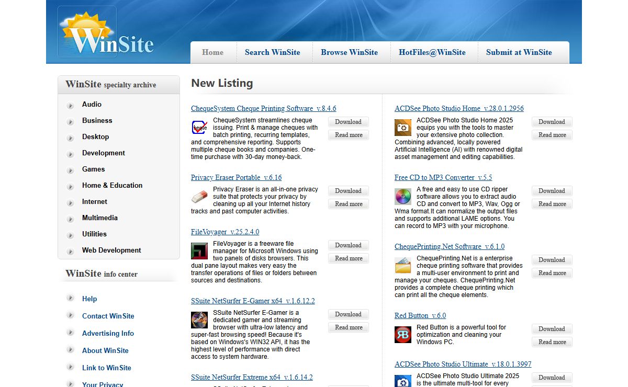This screenshot has height=387, width=628.
Task: Open FileVoyager v.25.2.4.0 title link
Action: (x=225, y=232)
